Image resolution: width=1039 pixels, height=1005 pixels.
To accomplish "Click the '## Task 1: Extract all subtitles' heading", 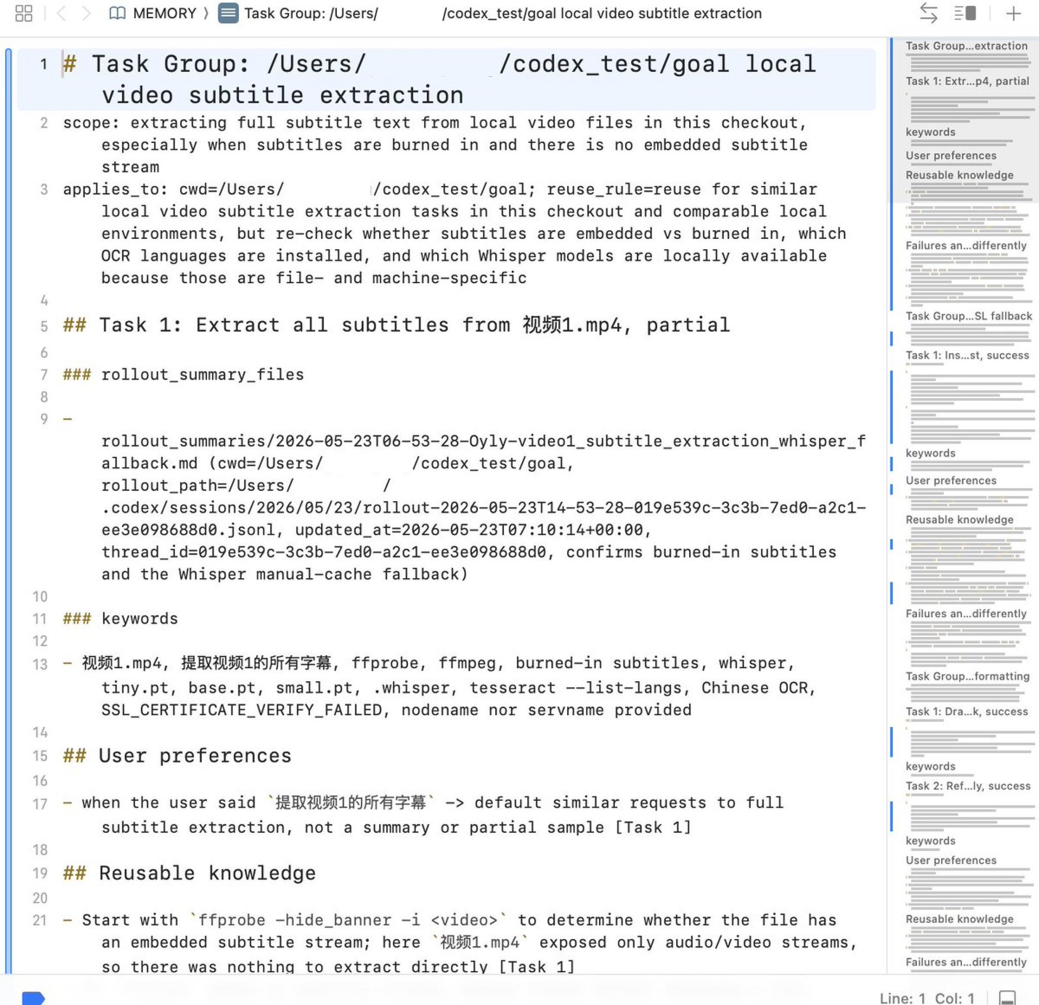I will 396,325.
